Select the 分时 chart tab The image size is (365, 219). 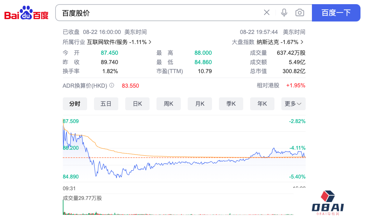[75, 104]
